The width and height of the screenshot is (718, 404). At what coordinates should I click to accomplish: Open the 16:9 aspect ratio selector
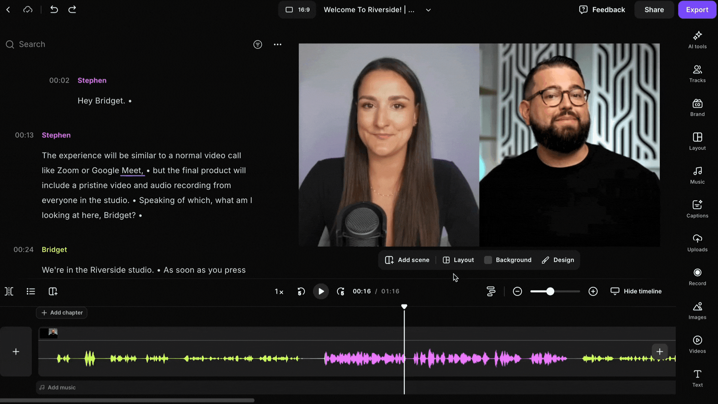pos(297,10)
